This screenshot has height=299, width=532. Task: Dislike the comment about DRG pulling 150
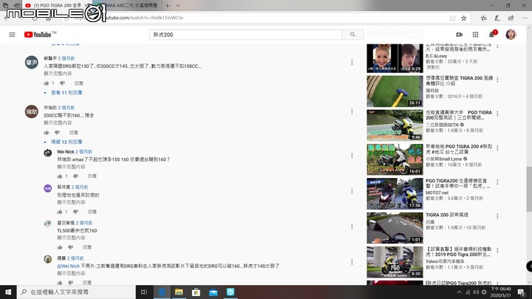[62, 83]
